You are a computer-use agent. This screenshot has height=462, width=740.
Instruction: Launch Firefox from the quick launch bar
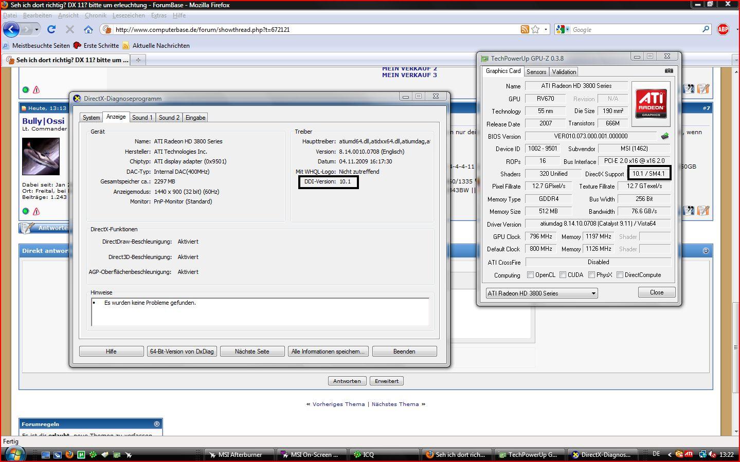69,455
